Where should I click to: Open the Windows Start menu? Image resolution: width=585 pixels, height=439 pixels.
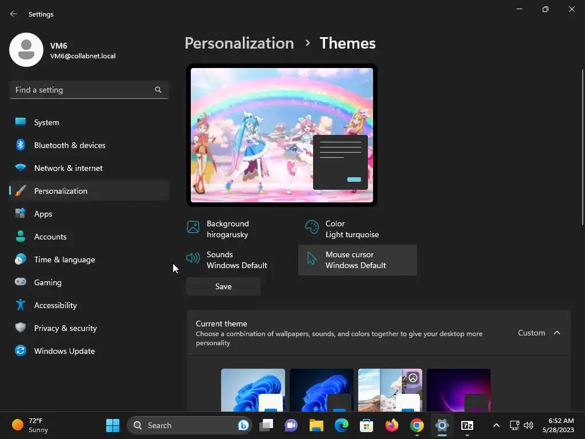(x=113, y=425)
